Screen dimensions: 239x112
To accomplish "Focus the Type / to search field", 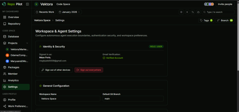I will coord(218,12).
